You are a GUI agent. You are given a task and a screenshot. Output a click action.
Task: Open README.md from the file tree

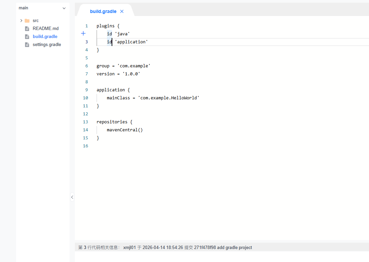pyautogui.click(x=45, y=29)
